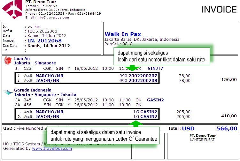
Task: Click the KANTOR PUSAT text
Action: (x=202, y=140)
